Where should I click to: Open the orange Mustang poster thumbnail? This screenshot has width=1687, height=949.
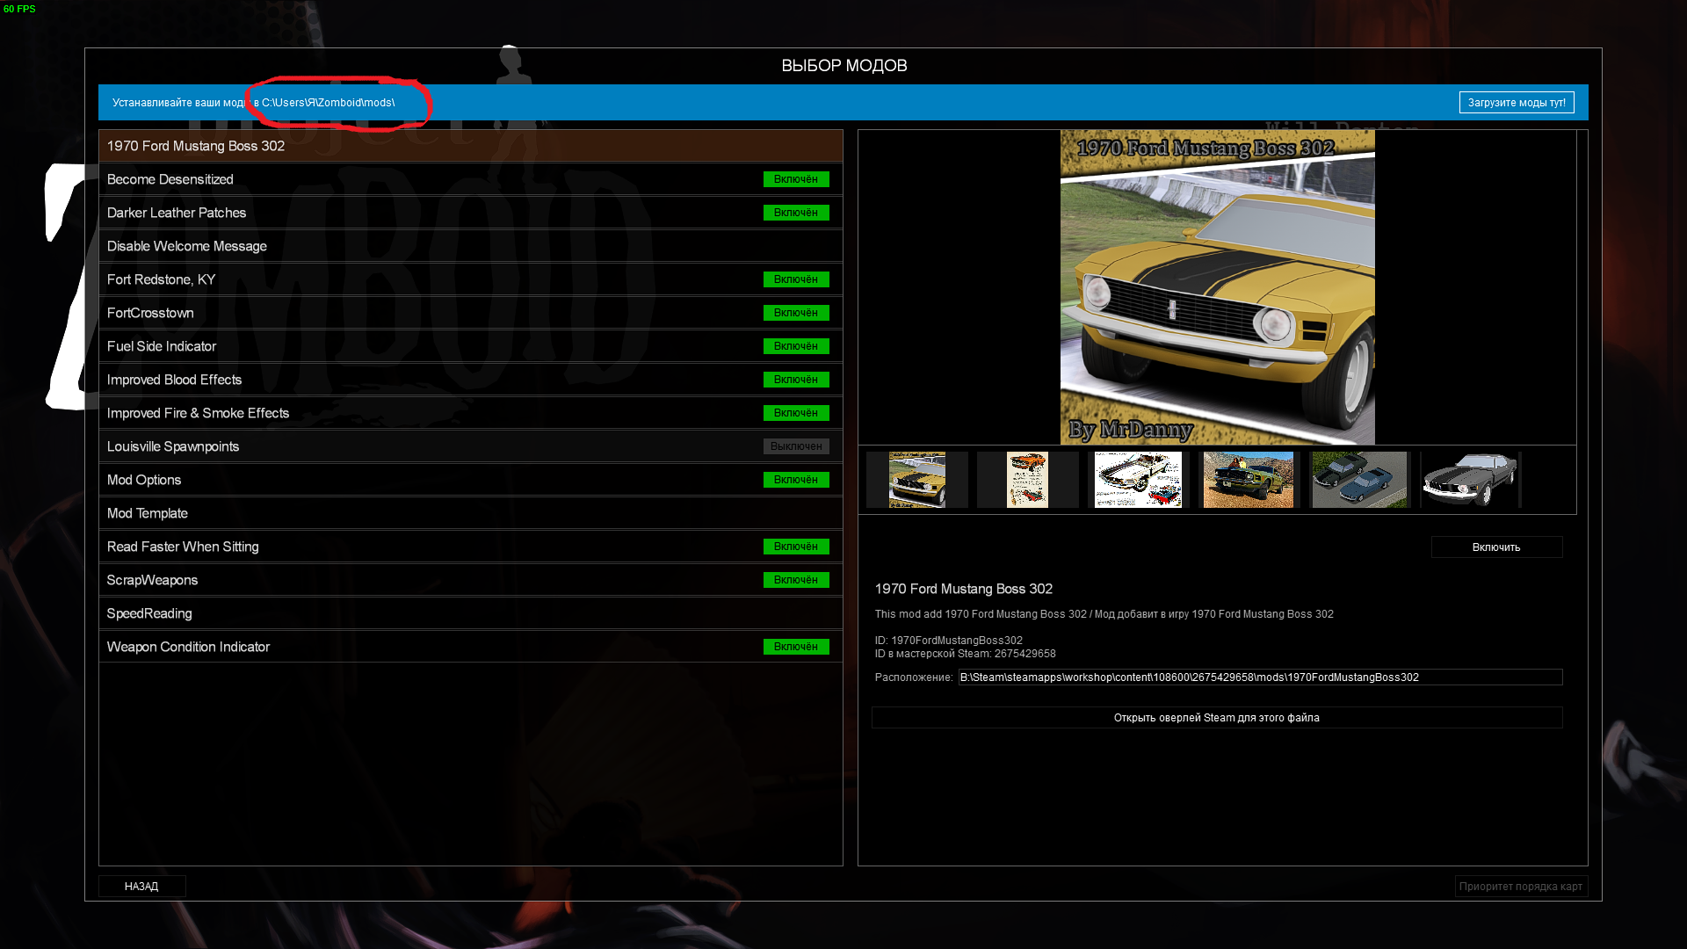click(1027, 480)
